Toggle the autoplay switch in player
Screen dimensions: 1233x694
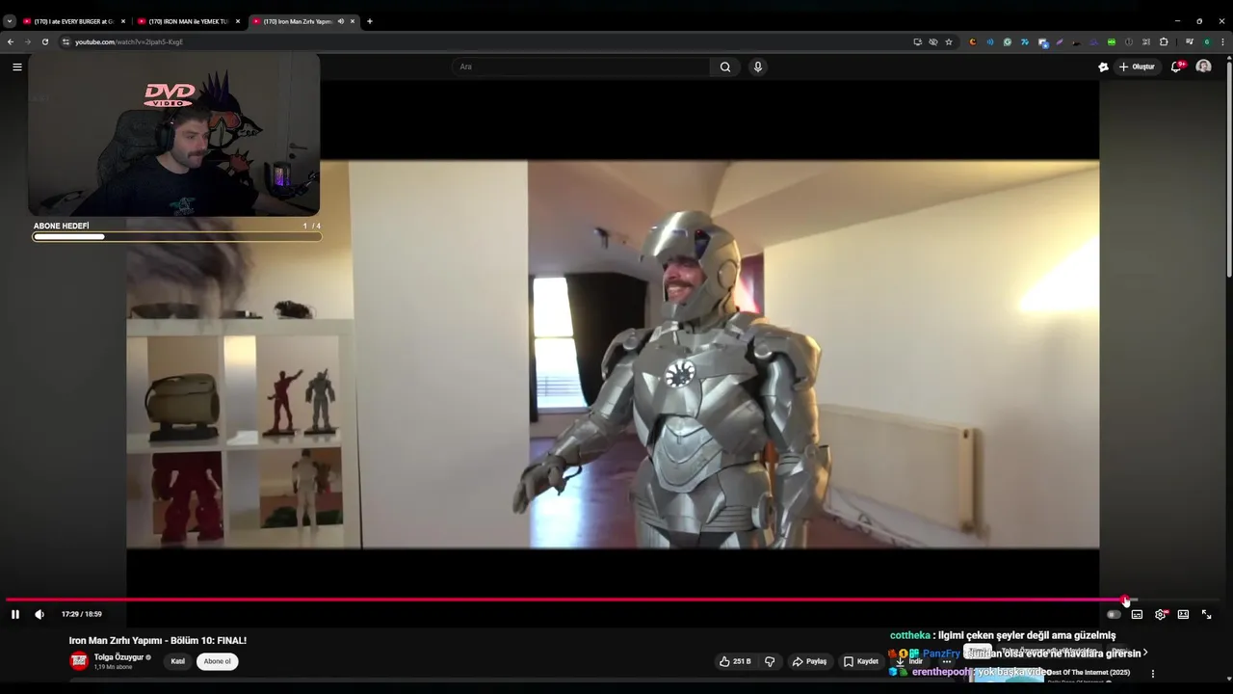click(1114, 614)
